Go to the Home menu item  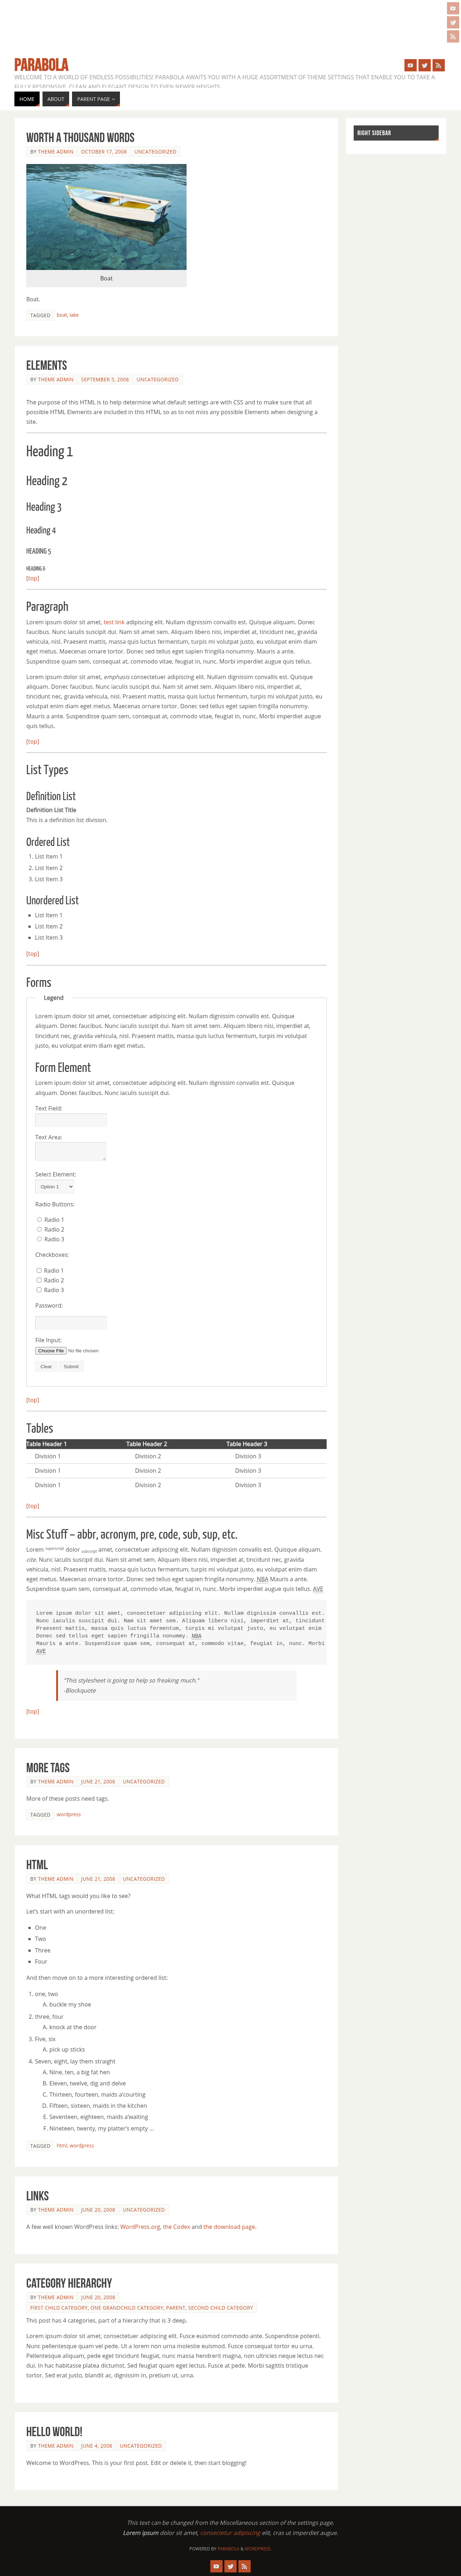tap(27, 99)
